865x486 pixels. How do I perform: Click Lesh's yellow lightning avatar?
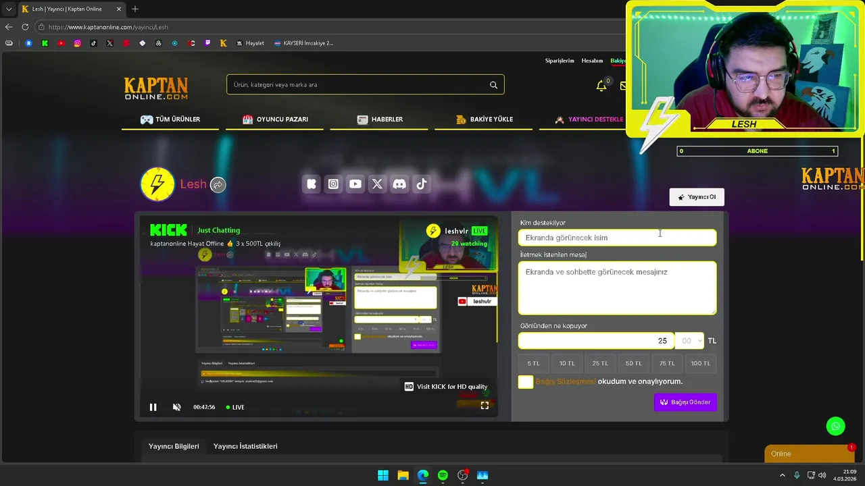click(157, 184)
